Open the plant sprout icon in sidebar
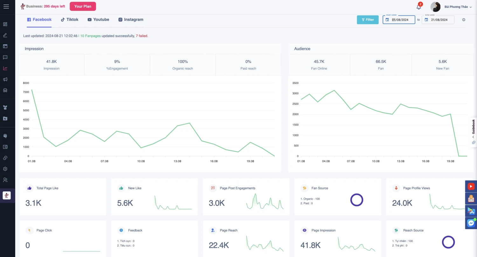 5,108
